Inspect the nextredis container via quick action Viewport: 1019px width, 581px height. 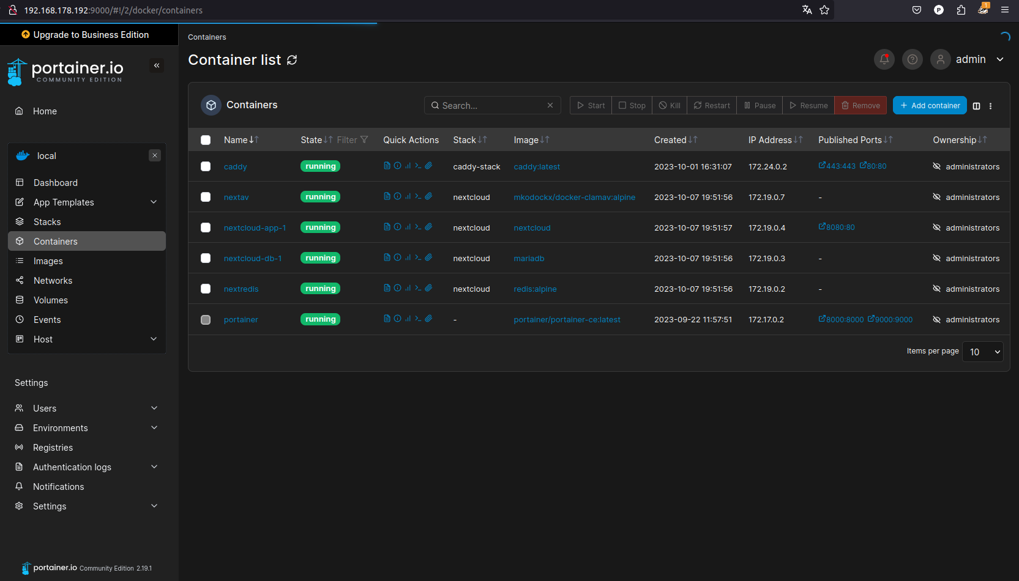[397, 288]
